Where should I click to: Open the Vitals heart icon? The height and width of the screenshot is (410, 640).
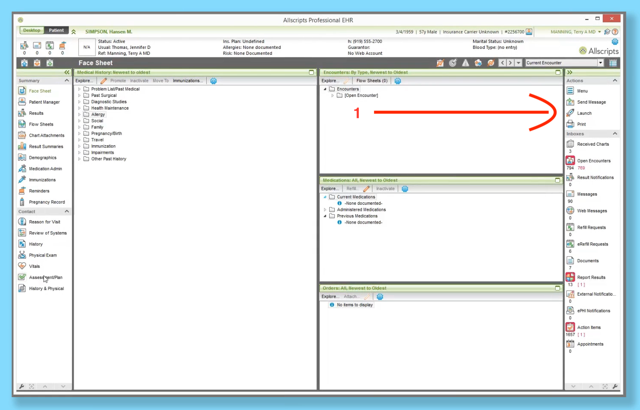(22, 266)
